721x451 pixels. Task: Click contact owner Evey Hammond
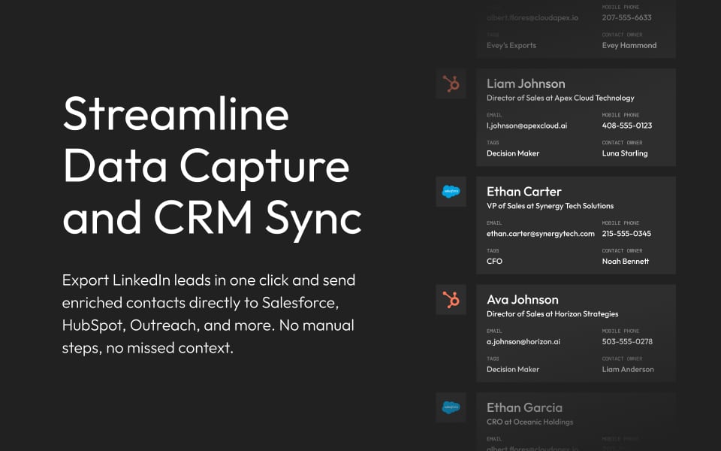pos(629,46)
